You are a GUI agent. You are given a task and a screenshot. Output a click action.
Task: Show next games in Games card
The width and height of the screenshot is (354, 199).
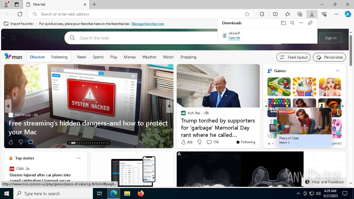pyautogui.click(x=343, y=106)
